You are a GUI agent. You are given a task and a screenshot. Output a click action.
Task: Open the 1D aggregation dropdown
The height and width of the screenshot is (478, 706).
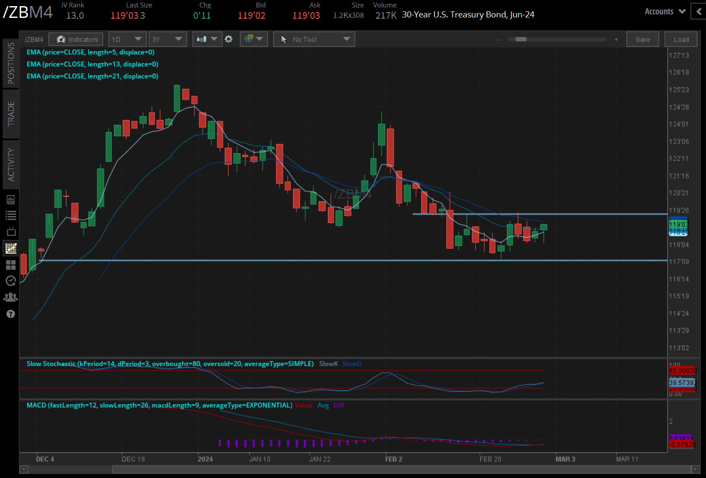(x=127, y=39)
